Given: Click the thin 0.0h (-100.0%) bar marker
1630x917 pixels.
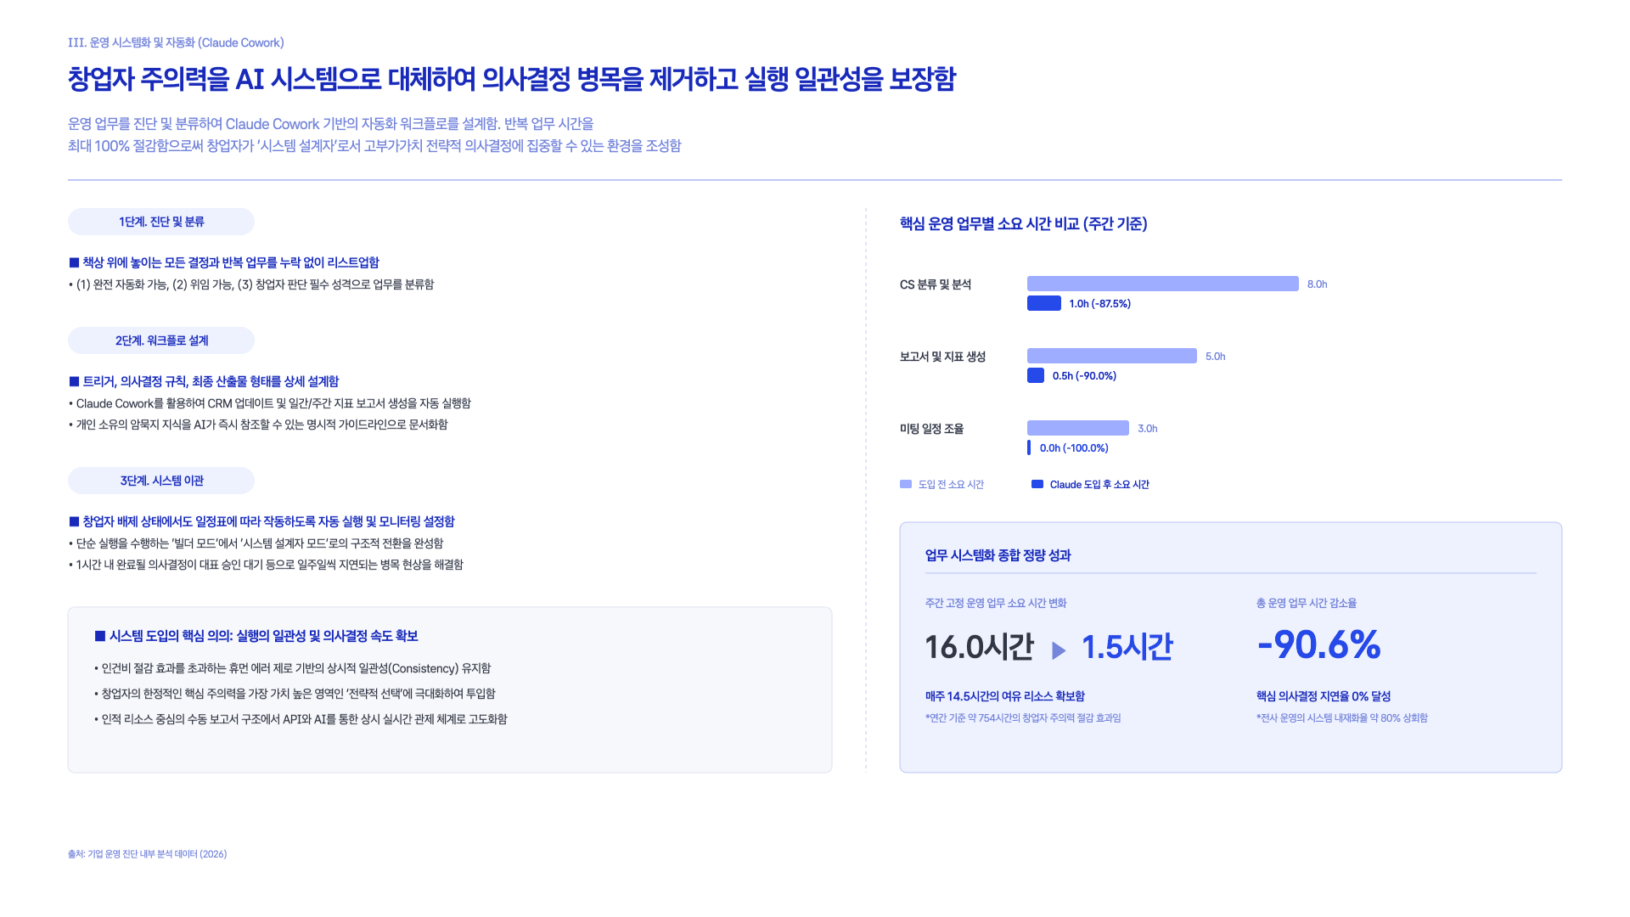Looking at the screenshot, I should pos(1029,447).
